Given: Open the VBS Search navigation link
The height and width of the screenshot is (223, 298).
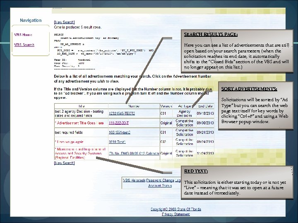Looking at the screenshot, I should [x=24, y=45].
